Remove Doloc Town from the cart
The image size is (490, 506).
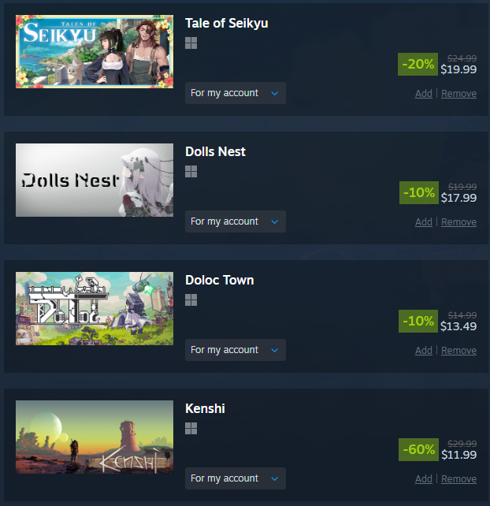click(458, 351)
